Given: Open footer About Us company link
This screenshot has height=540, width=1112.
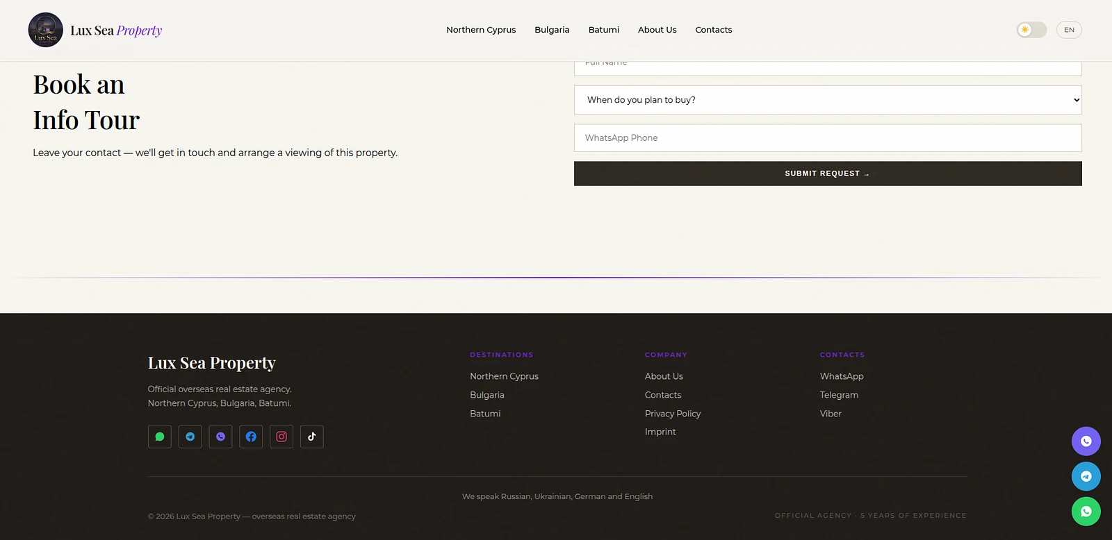Looking at the screenshot, I should (x=664, y=376).
